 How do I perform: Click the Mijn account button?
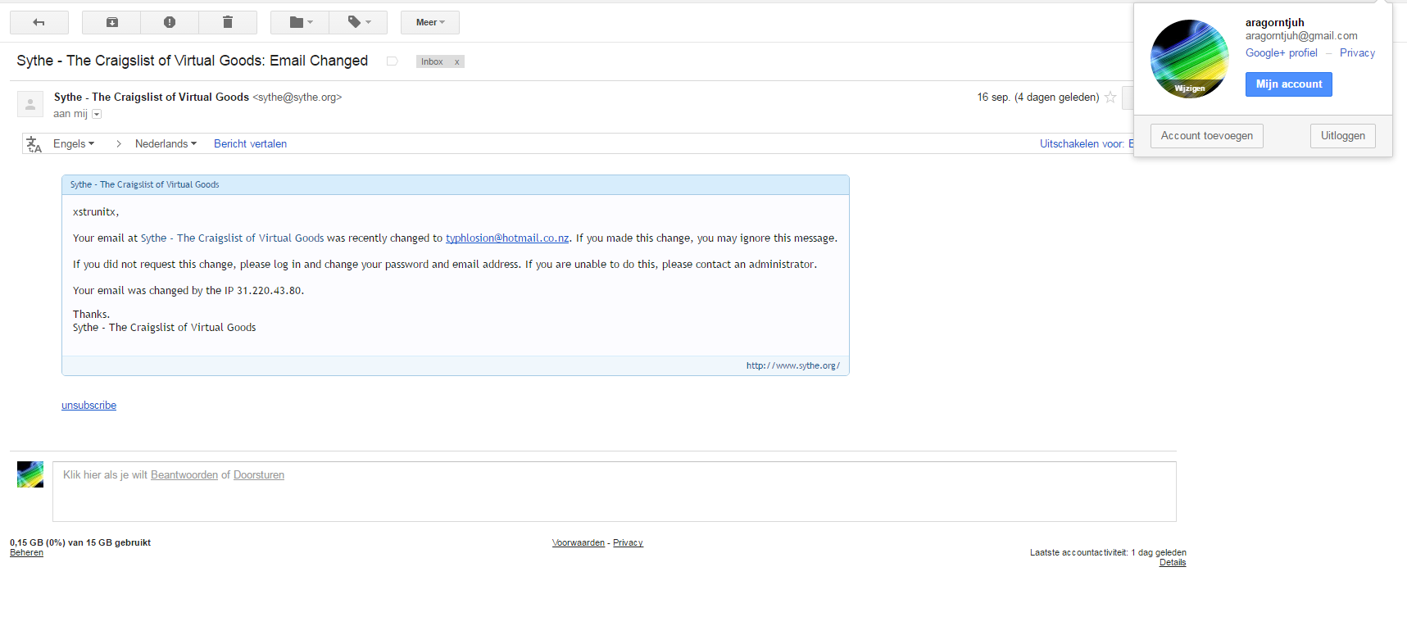(1289, 84)
